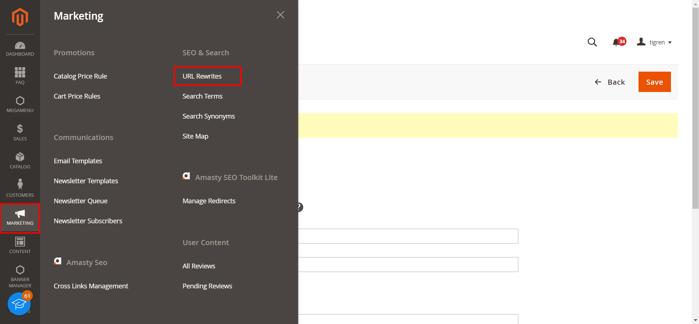Viewport: 699px width, 324px height.
Task: Click the first text input field
Action: (x=408, y=236)
